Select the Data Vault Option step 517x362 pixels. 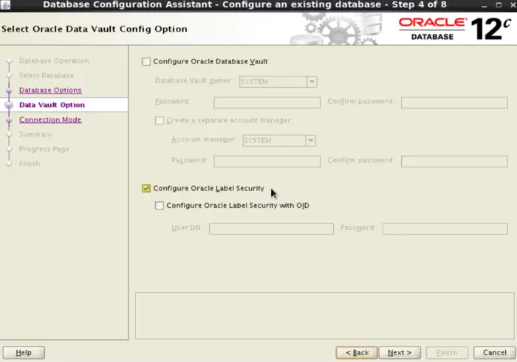(52, 105)
